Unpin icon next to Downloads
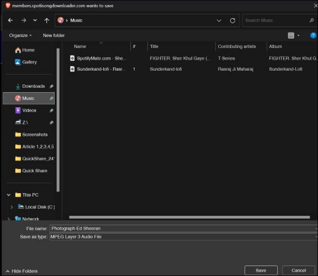Screen dimensions: 318x276 51,86
